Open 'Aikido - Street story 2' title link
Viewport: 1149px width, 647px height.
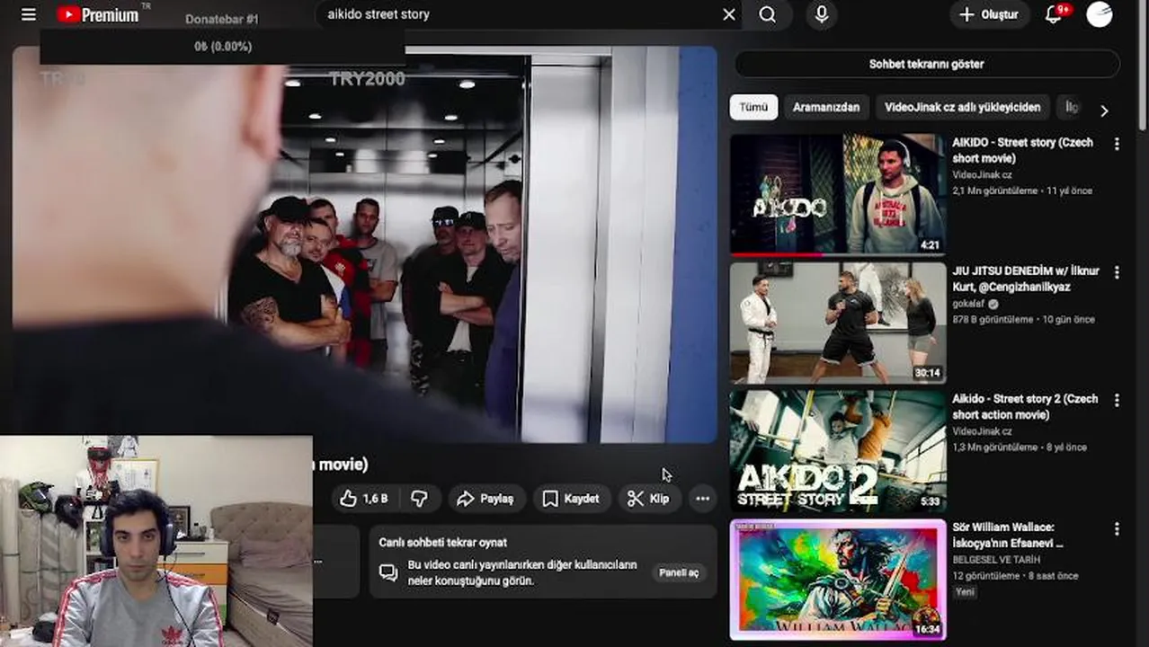pos(1025,407)
